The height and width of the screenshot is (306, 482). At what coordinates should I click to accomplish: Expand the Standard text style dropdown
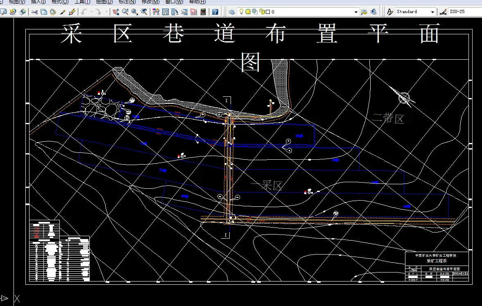[x=432, y=12]
